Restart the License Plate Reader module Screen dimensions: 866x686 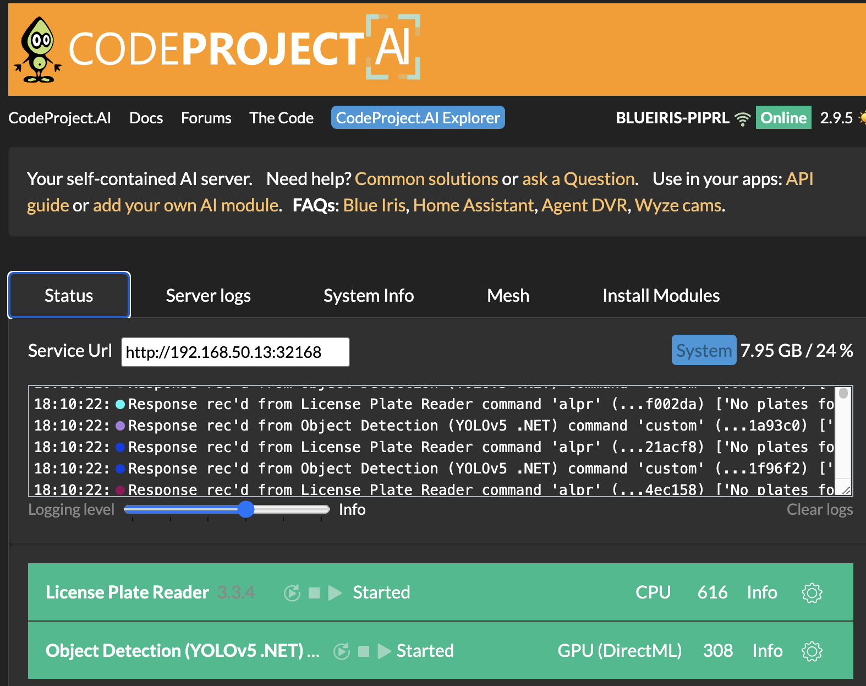coord(292,593)
